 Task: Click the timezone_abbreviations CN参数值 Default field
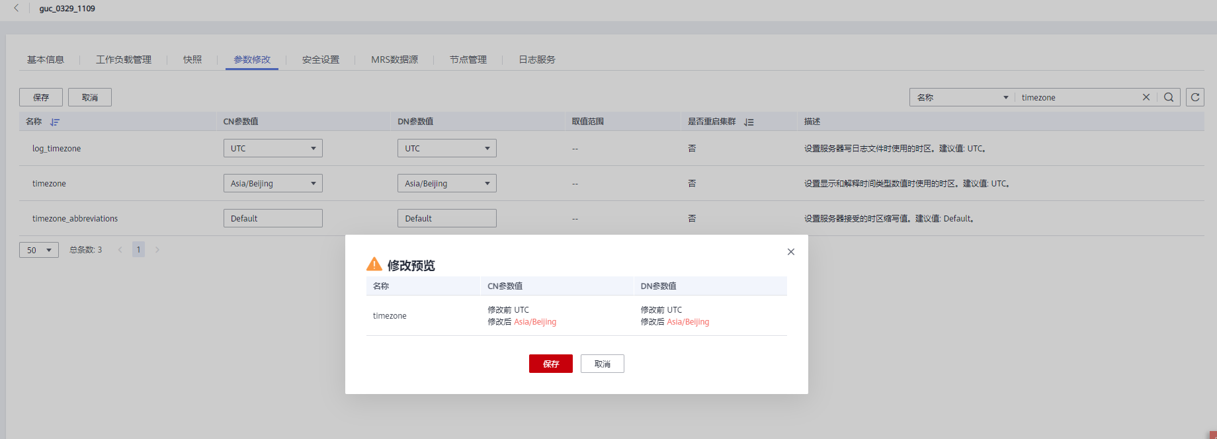(x=273, y=218)
